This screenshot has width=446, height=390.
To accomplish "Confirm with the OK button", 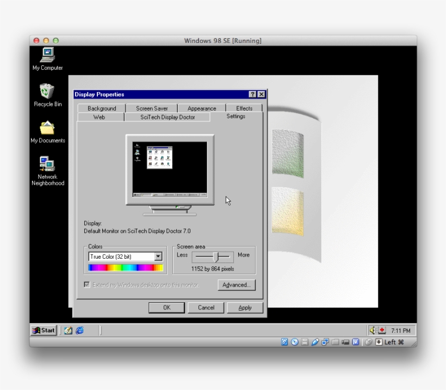I will tap(166, 308).
